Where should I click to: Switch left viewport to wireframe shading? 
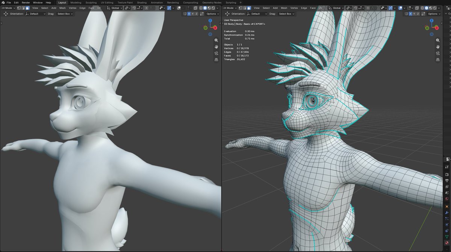[201, 8]
